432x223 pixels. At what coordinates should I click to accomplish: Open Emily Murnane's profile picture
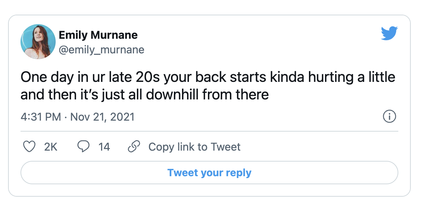[38, 42]
